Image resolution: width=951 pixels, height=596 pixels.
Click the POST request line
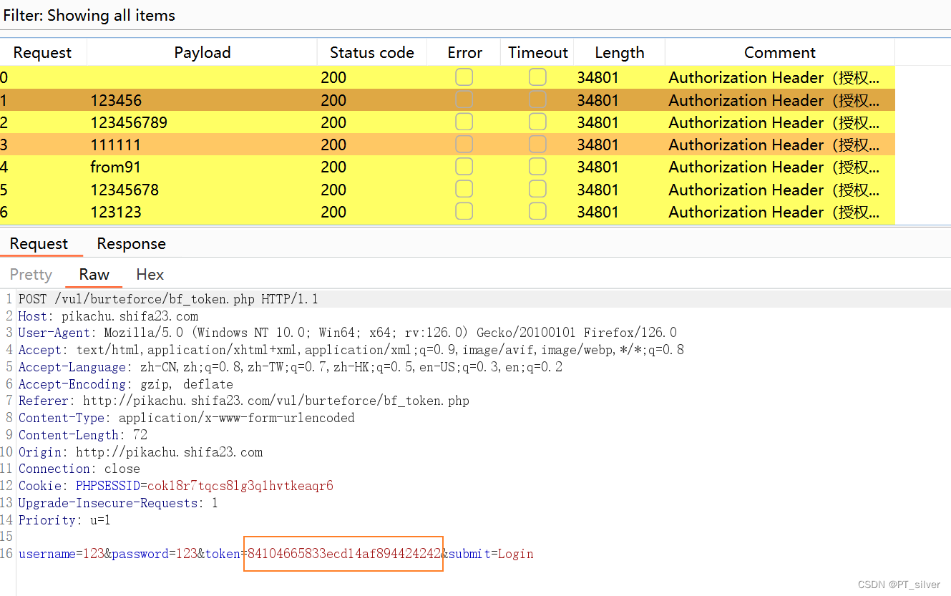[168, 299]
